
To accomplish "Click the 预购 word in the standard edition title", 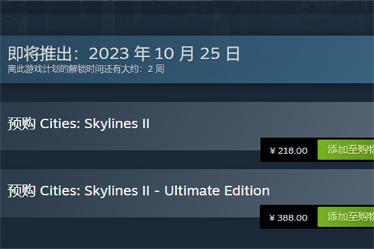I will [x=21, y=123].
